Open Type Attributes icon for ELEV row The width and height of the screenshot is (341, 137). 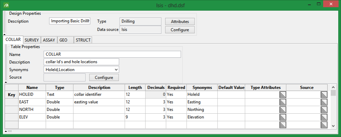(x=283, y=117)
